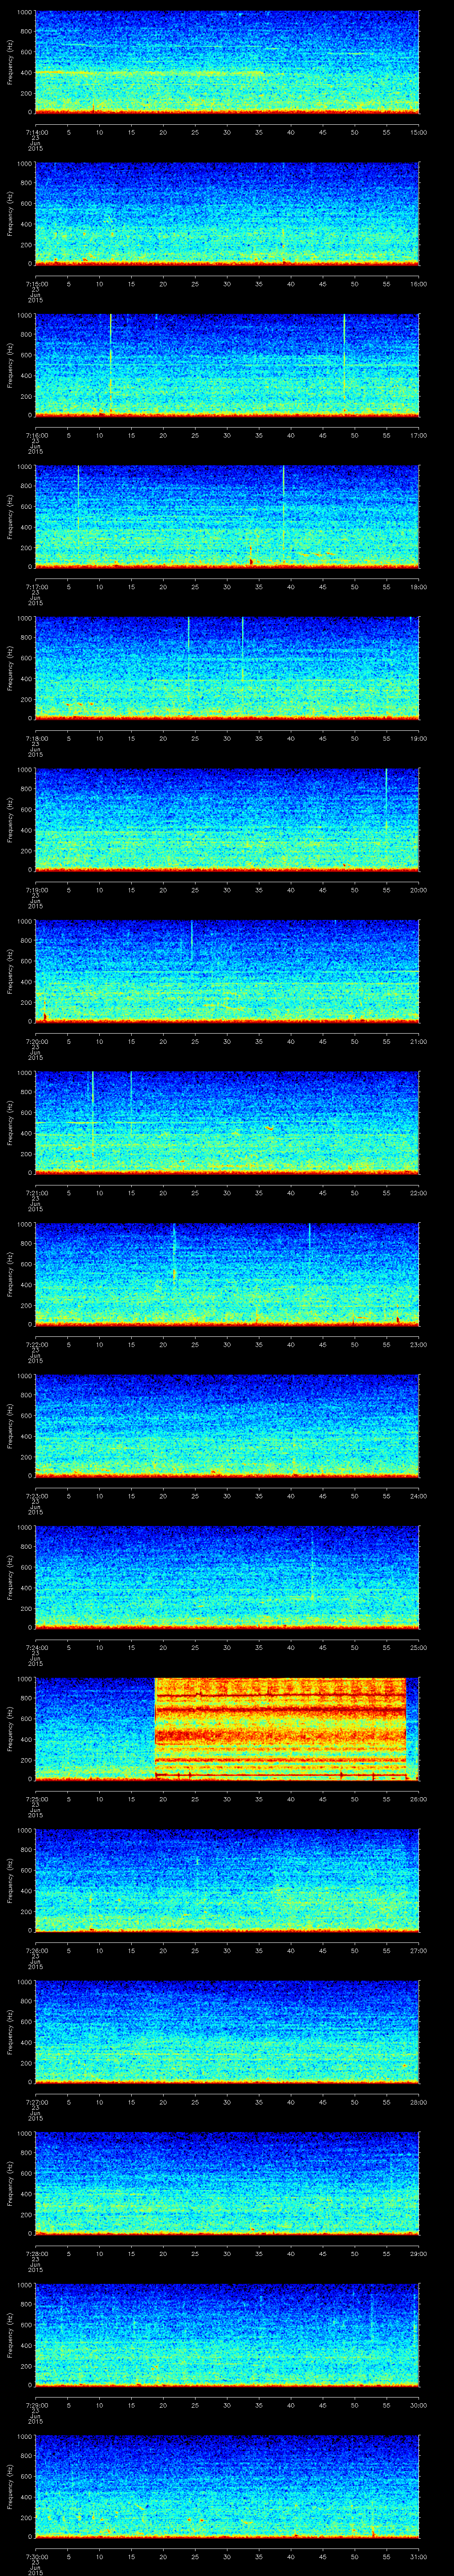Select the spectrogram panel starting at 7:28:00

[x=227, y=2184]
